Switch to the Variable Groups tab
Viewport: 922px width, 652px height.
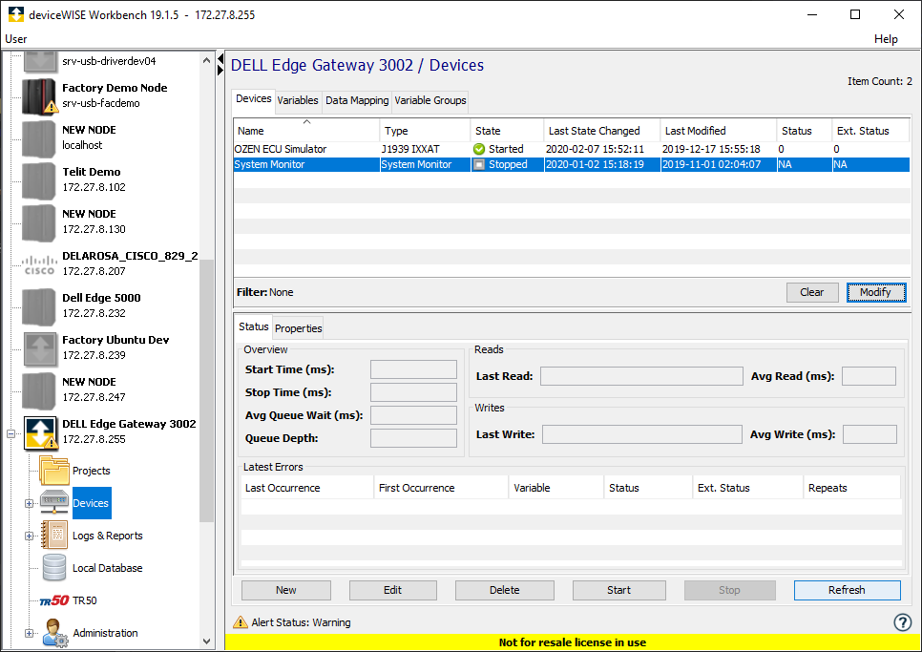pos(430,100)
